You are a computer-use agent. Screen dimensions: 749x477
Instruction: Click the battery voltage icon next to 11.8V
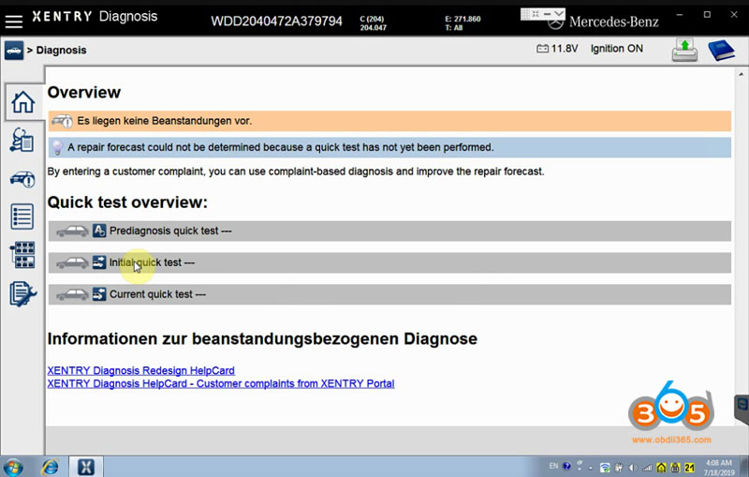coord(542,49)
